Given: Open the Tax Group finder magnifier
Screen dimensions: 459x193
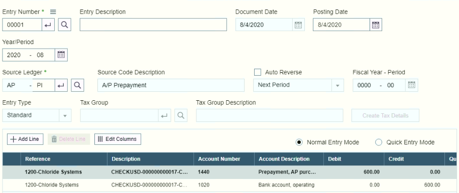Looking at the screenshot, I should [181, 115].
